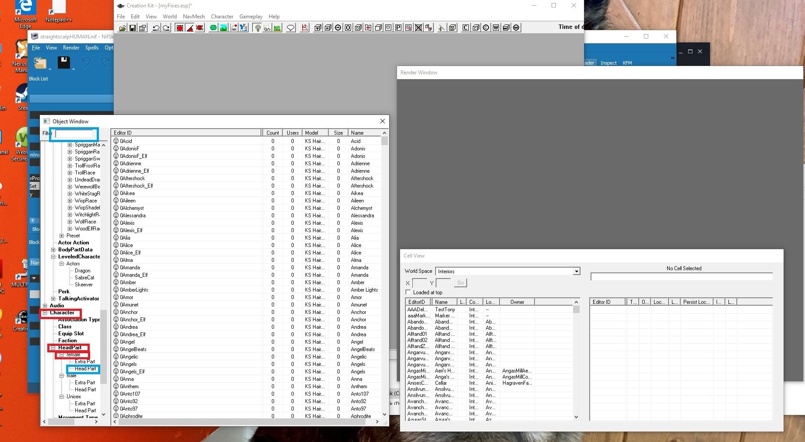Click the Y coordinate field in Cell View

click(443, 283)
